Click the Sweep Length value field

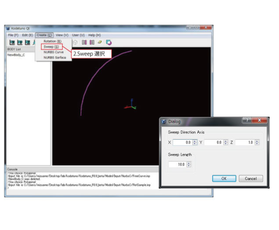[x=178, y=165]
